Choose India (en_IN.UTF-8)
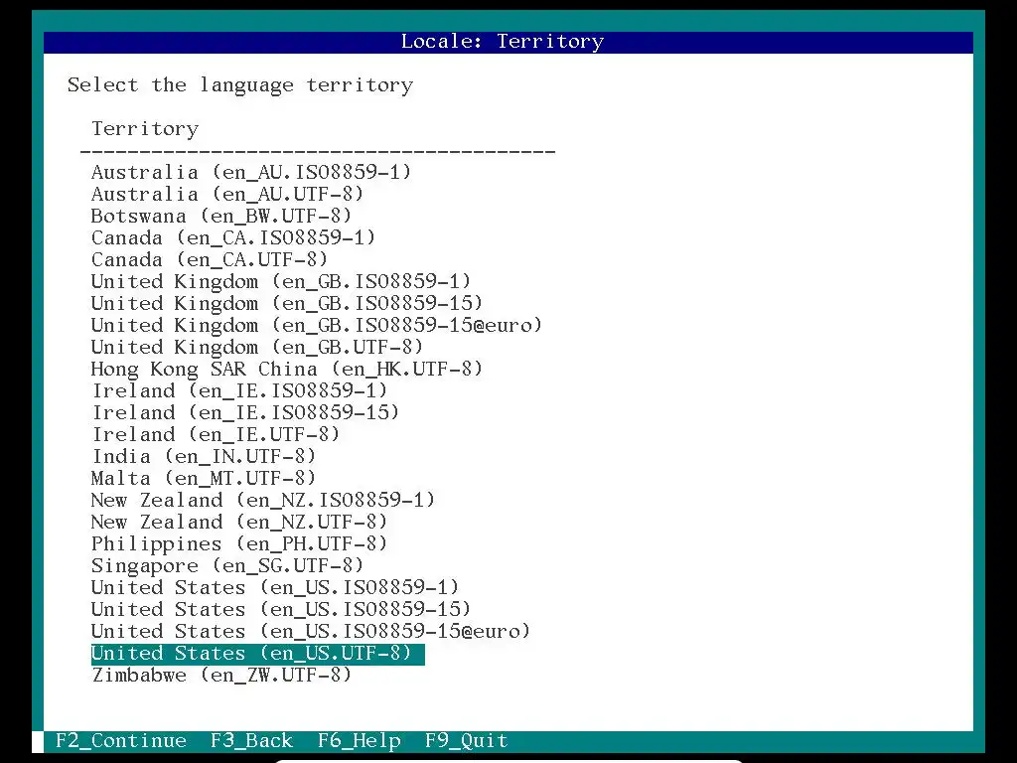This screenshot has height=763, width=1017. tap(204, 457)
